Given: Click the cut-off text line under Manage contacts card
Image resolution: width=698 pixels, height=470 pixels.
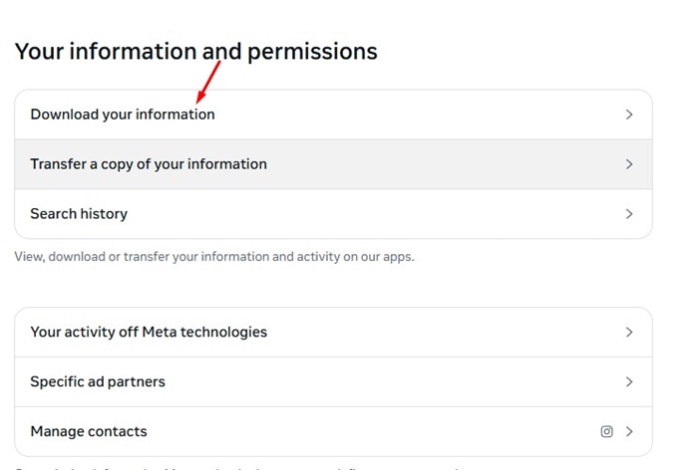Looking at the screenshot, I should [x=236, y=468].
